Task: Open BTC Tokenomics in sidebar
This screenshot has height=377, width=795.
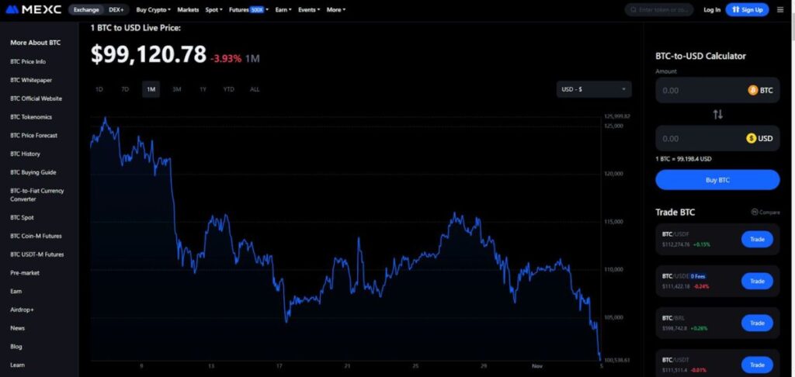Action: click(31, 117)
